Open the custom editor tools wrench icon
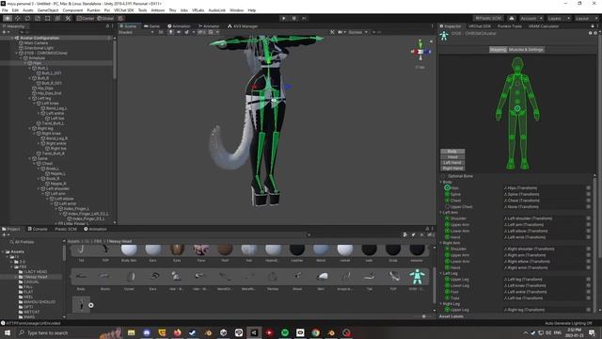 click(x=68, y=18)
